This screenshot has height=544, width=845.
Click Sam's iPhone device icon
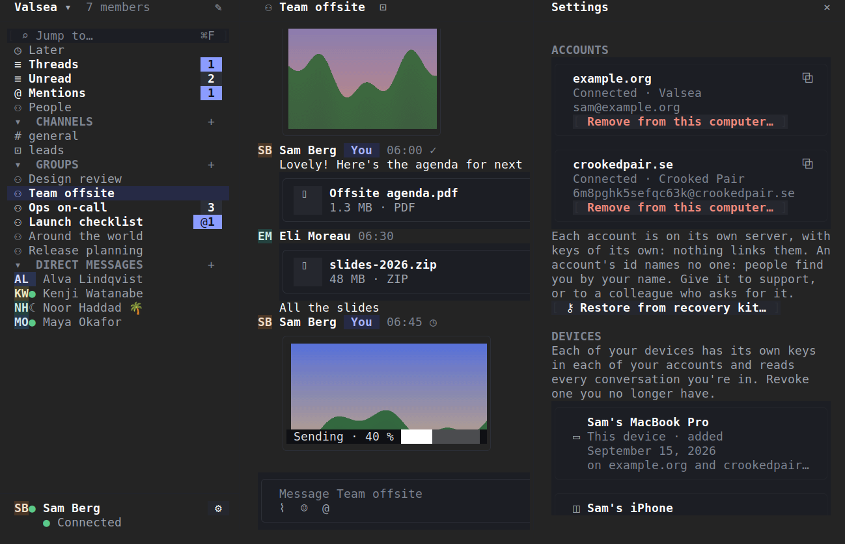pyautogui.click(x=576, y=508)
